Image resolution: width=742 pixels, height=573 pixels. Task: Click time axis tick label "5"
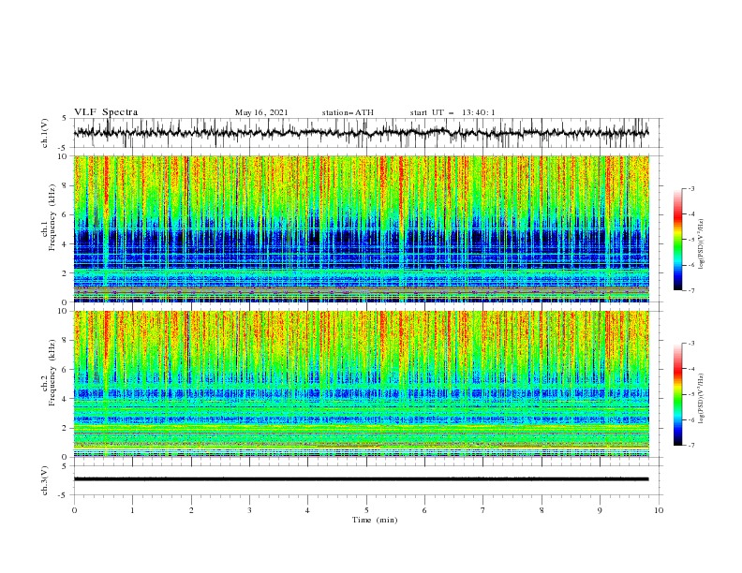click(366, 510)
